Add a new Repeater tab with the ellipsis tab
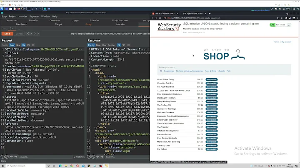This screenshot has height=168, width=300. pyautogui.click(x=19, y=29)
